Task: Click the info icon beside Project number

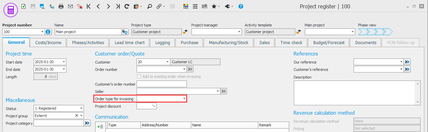Action: coord(48,32)
